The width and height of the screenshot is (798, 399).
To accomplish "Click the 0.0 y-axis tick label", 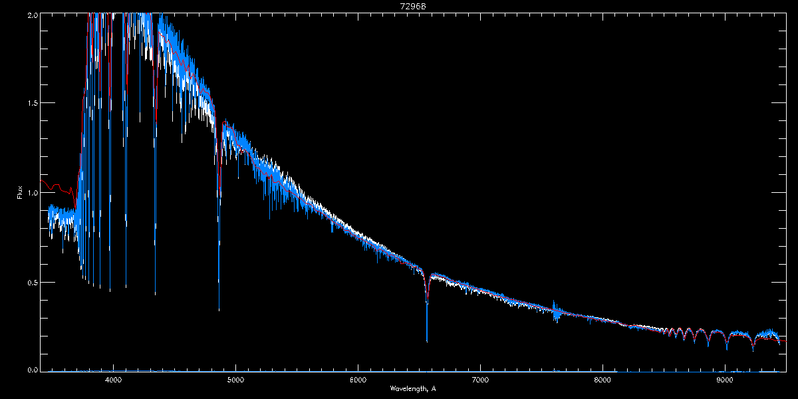I will coord(31,368).
